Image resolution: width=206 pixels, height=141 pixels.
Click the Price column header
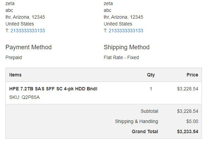tap(192, 75)
